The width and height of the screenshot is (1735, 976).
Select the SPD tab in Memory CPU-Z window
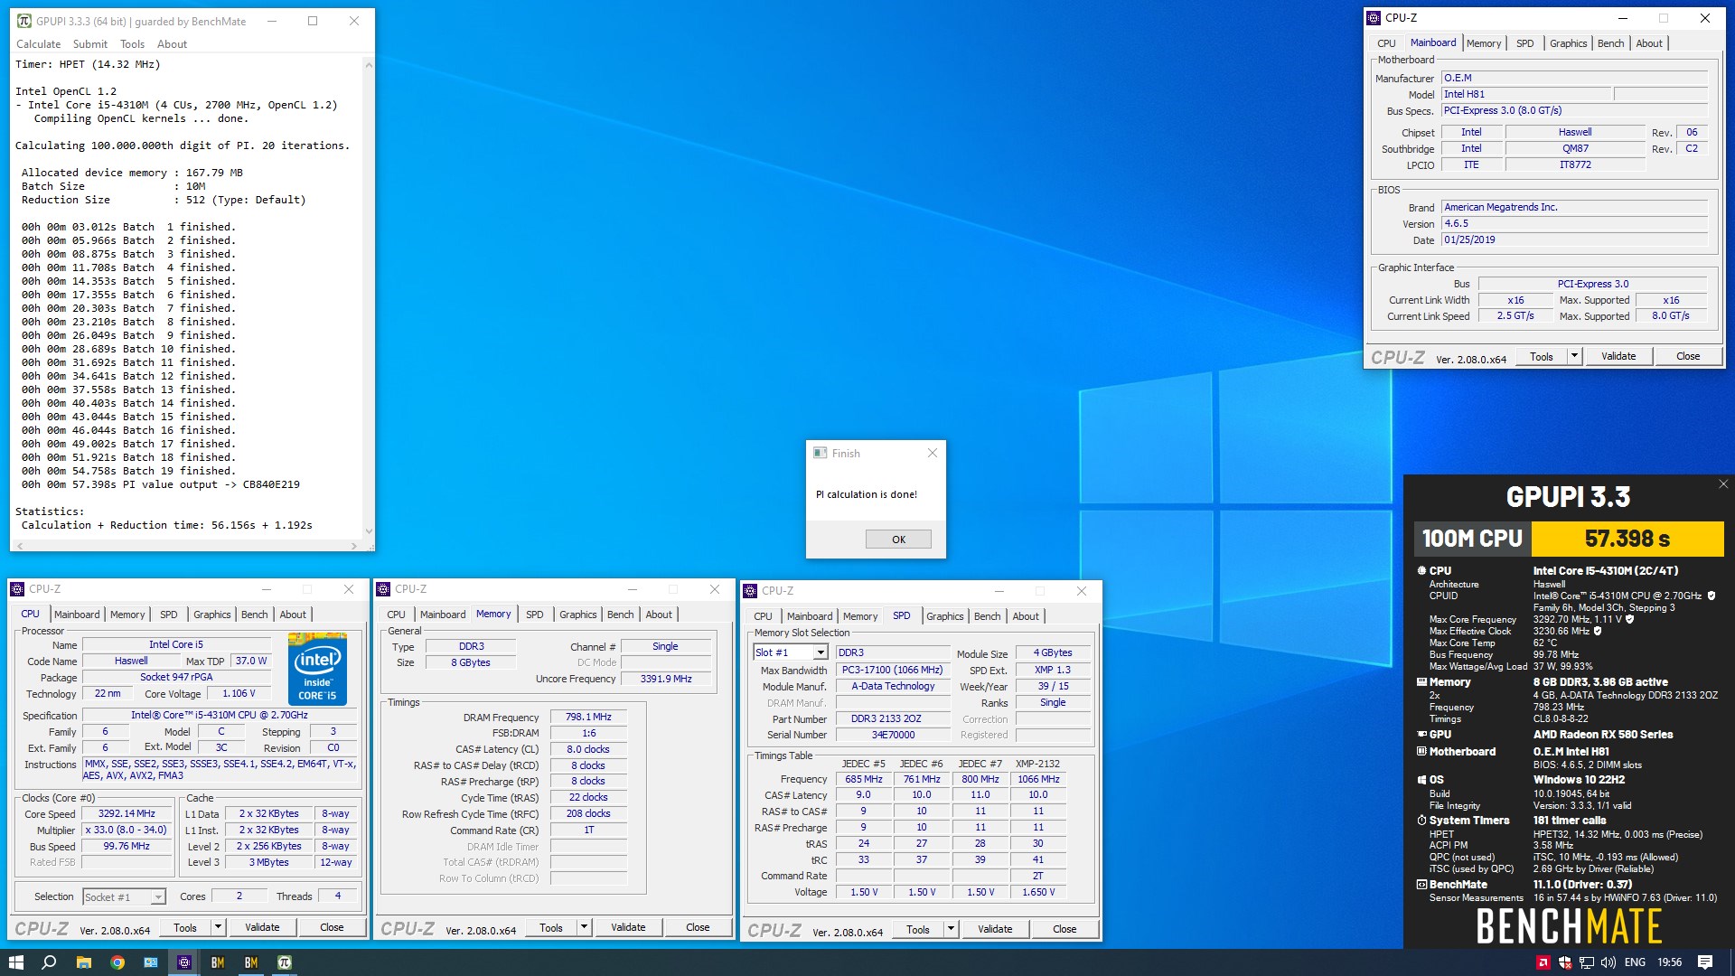[535, 615]
